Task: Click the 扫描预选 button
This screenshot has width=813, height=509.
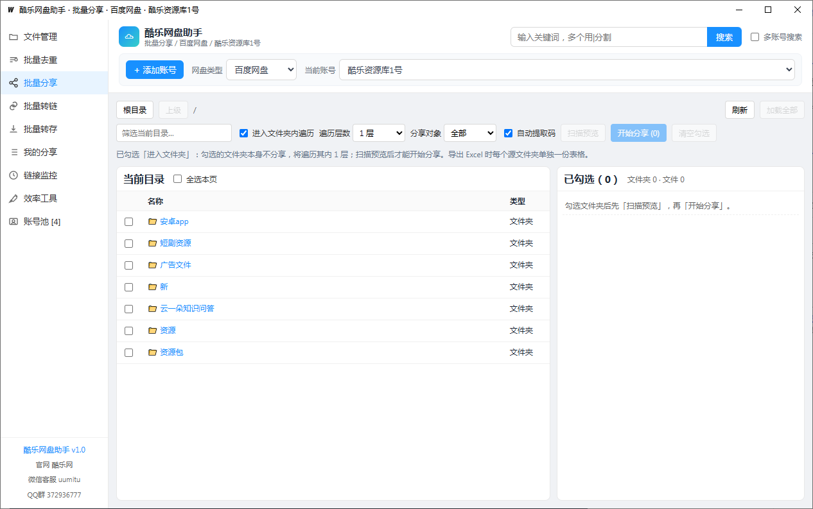Action: pos(583,134)
